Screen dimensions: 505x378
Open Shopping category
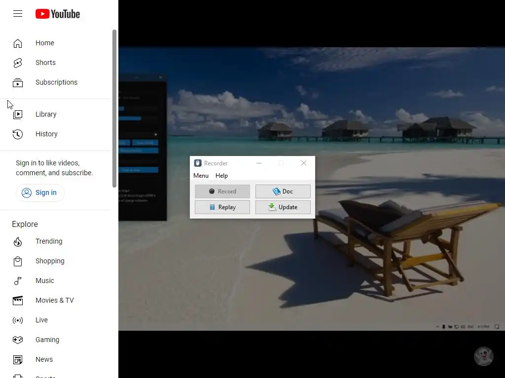50,261
